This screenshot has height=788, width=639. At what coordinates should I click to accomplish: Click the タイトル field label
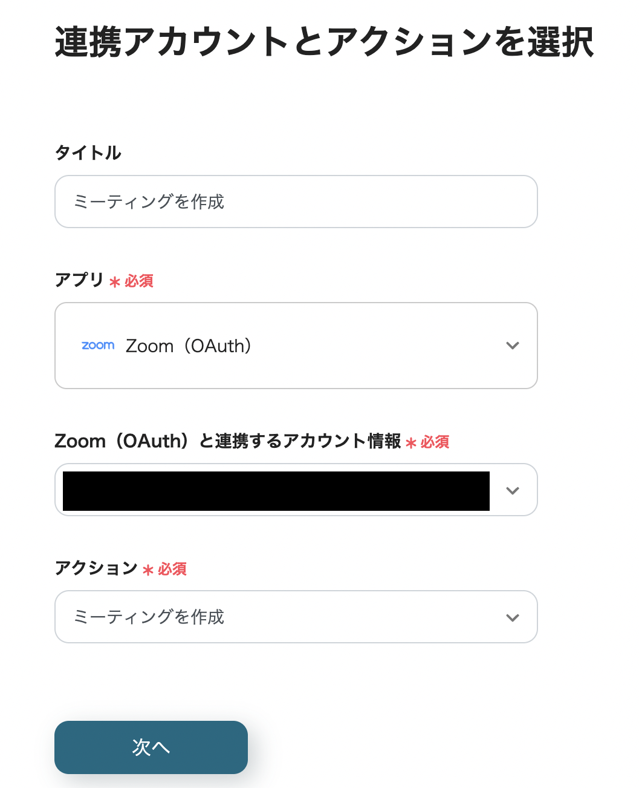point(88,153)
